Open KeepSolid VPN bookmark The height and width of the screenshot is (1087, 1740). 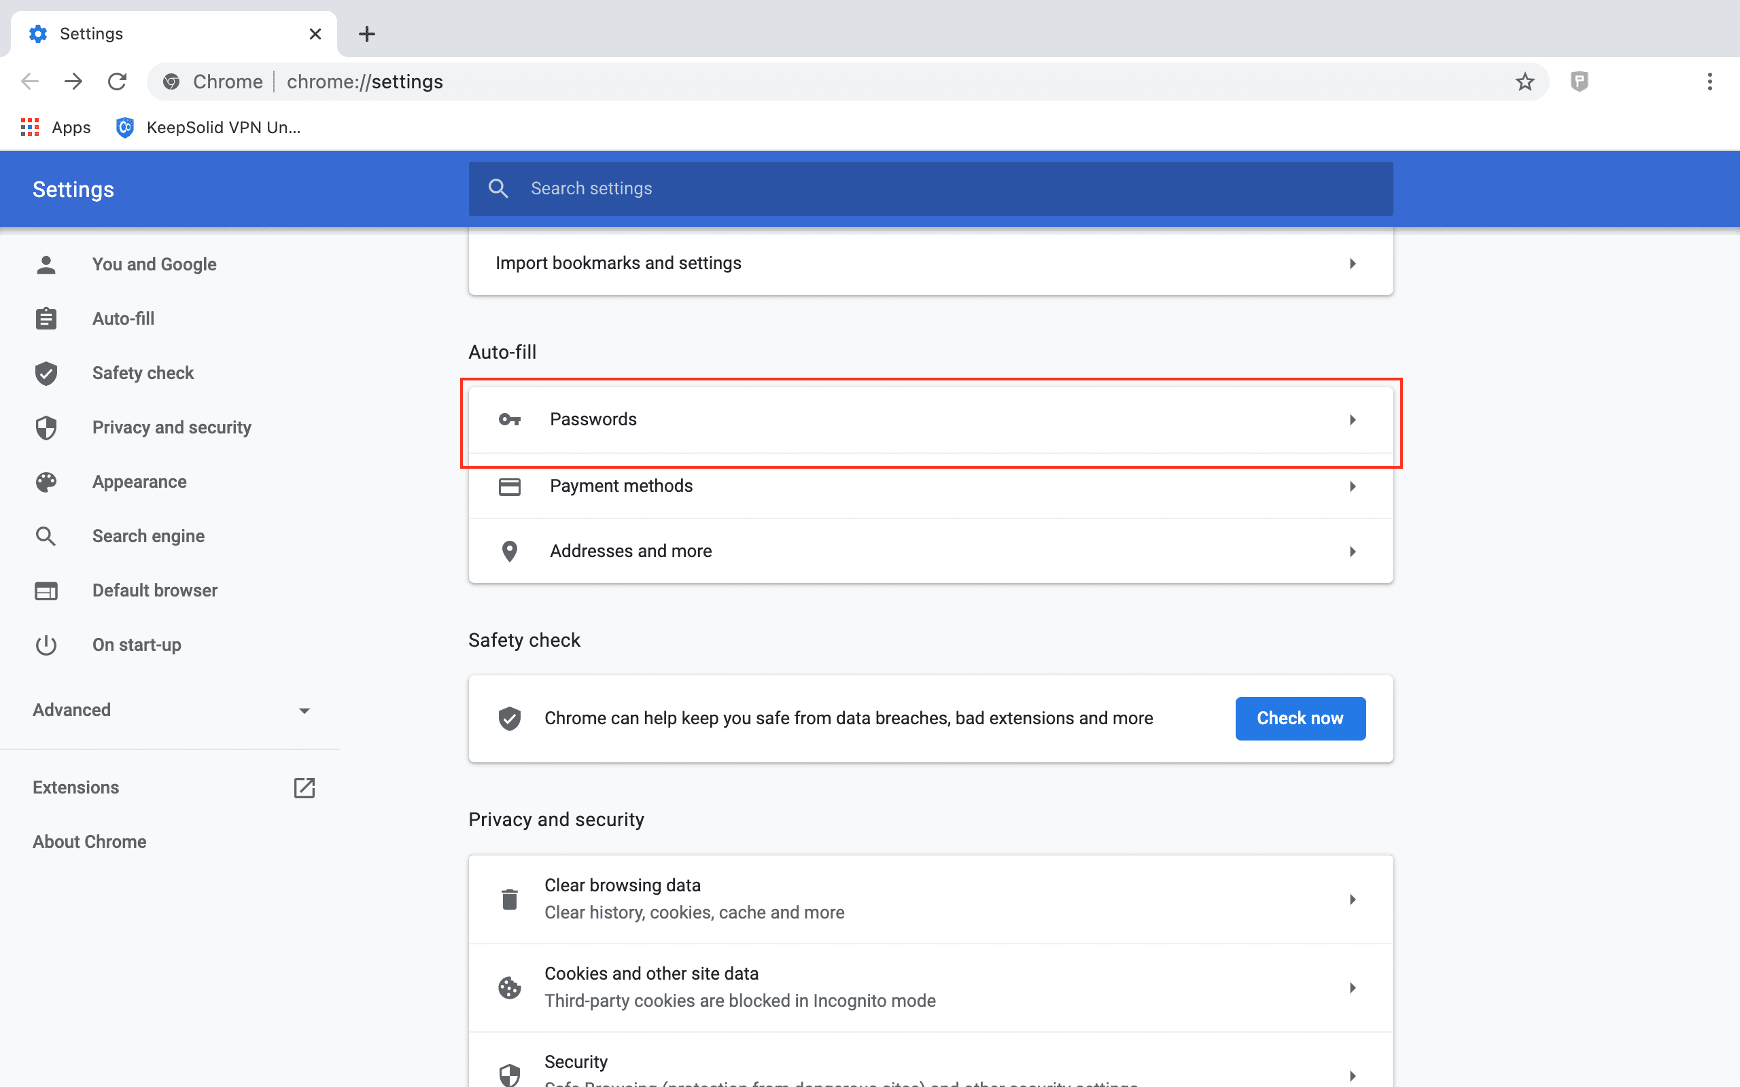pyautogui.click(x=209, y=127)
